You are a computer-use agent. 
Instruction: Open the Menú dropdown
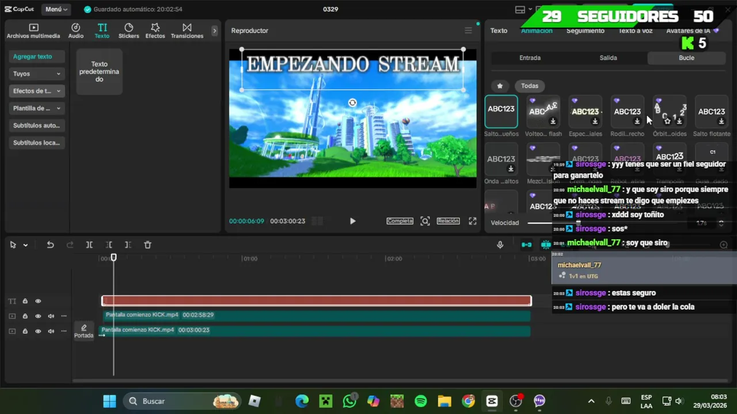tap(56, 9)
